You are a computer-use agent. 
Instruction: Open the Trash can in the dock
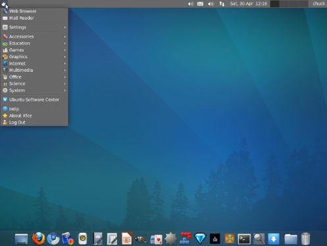305,239
